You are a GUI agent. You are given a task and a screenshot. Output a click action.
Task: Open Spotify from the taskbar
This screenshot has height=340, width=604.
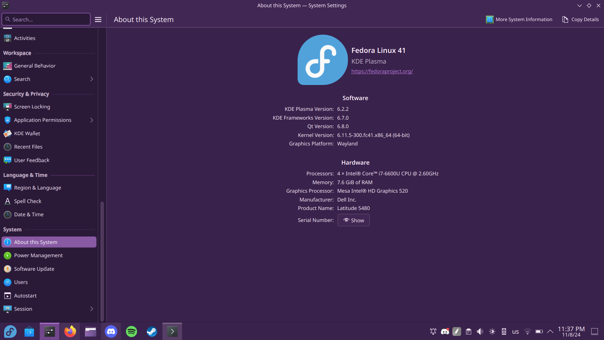[x=131, y=331]
